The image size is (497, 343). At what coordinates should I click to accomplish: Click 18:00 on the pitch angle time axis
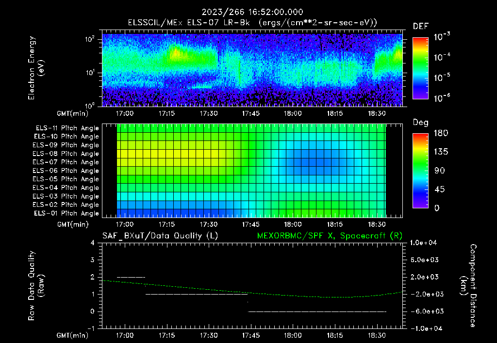coord(293,224)
